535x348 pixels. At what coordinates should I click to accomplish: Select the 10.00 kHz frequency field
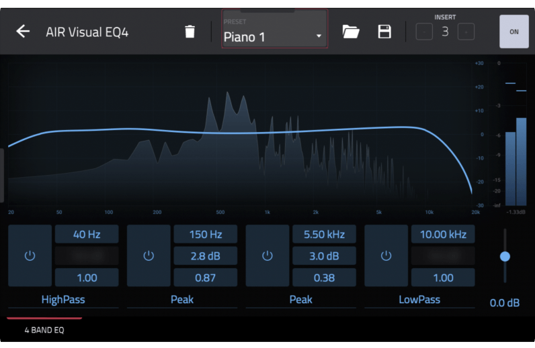click(443, 234)
